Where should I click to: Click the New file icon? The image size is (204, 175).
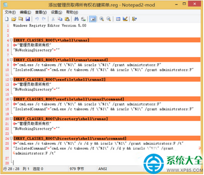coord(7,19)
